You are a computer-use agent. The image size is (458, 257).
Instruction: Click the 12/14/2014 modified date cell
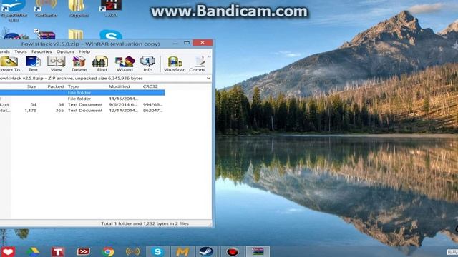point(123,111)
